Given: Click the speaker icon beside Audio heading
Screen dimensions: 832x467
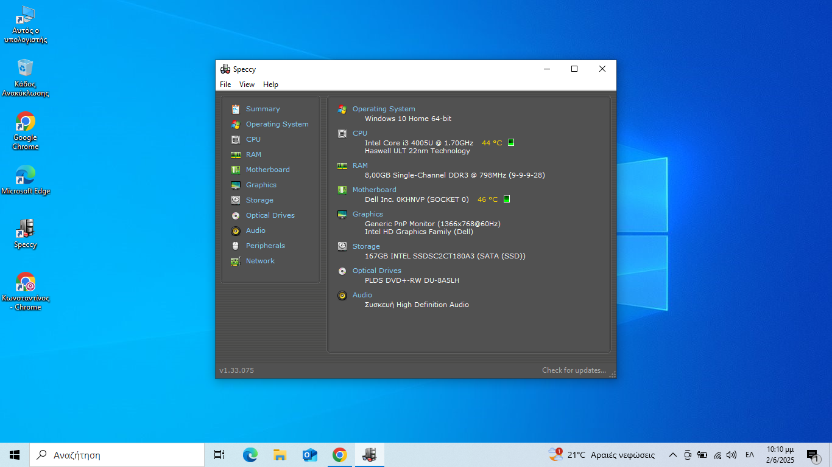Looking at the screenshot, I should [342, 295].
